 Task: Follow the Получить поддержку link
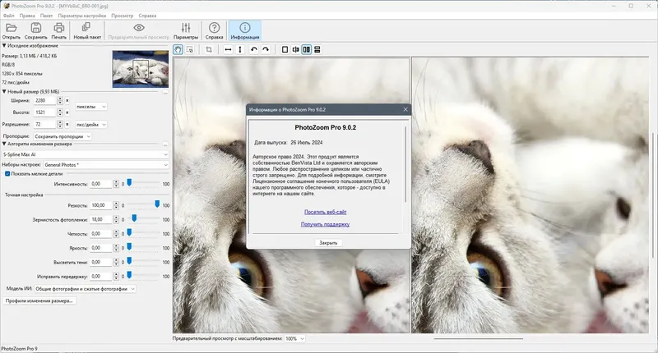pyautogui.click(x=325, y=224)
